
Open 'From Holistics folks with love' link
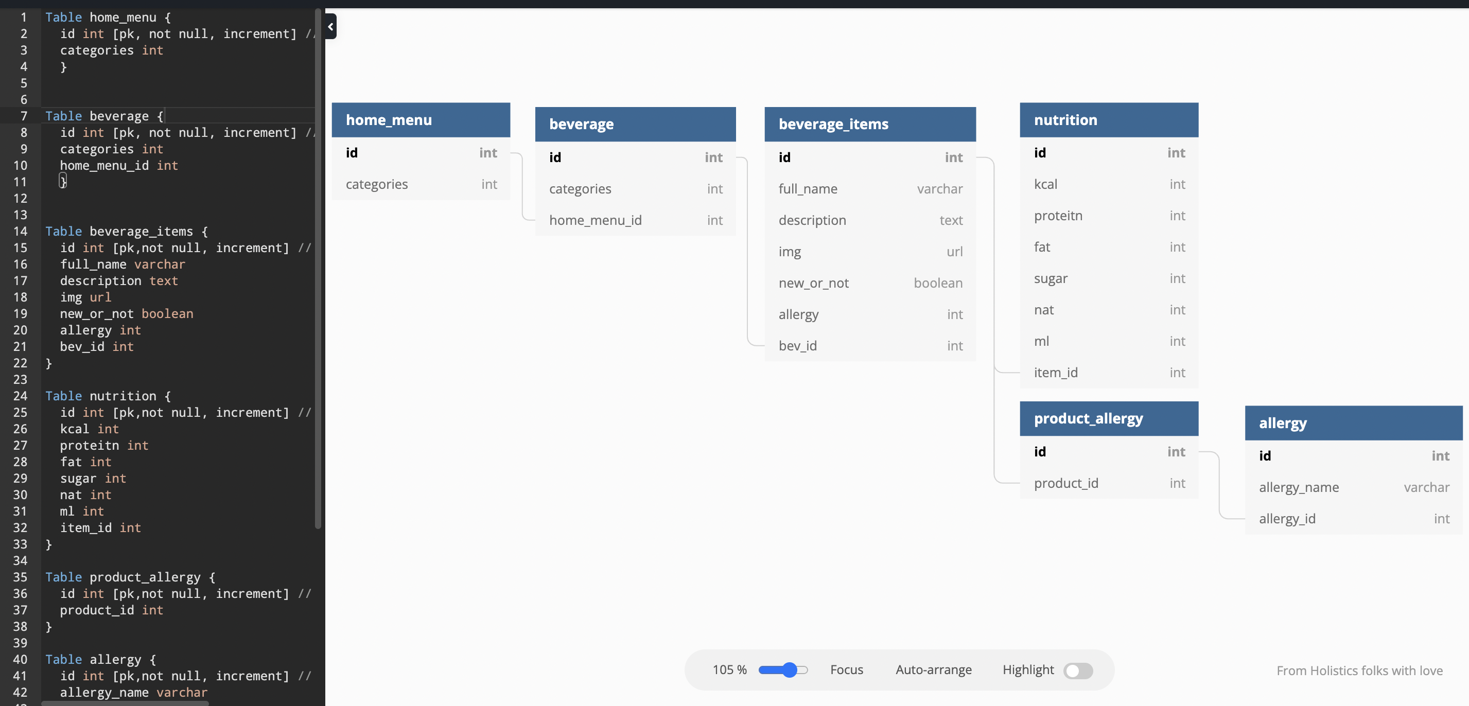[1359, 670]
